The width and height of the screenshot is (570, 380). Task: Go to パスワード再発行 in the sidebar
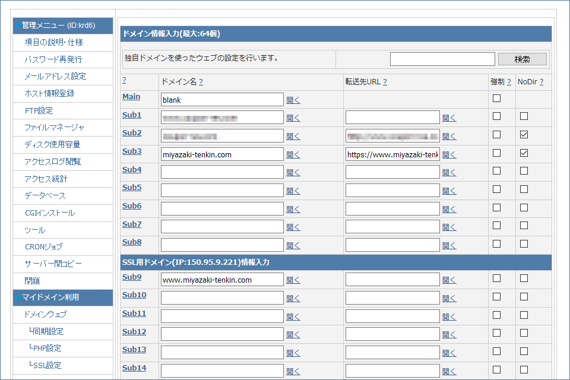point(53,59)
